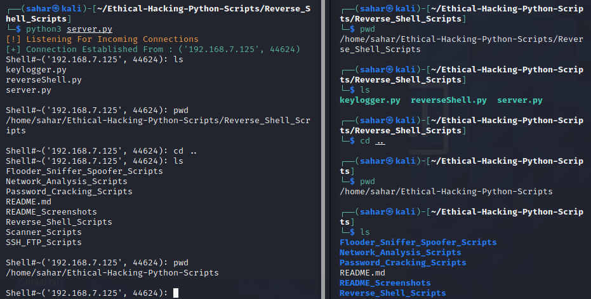Click 'server.py' in the python3 command

90,29
